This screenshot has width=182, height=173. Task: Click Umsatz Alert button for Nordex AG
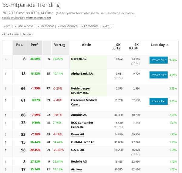(159, 60)
